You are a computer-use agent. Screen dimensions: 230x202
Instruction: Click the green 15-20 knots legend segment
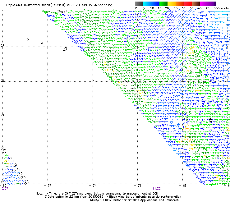(163, 4)
